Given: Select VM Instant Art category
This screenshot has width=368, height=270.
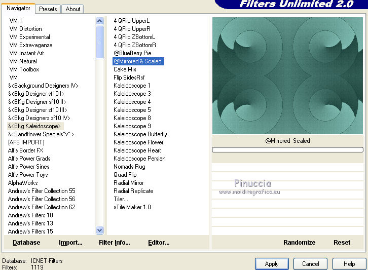Looking at the screenshot, I should (26, 53).
